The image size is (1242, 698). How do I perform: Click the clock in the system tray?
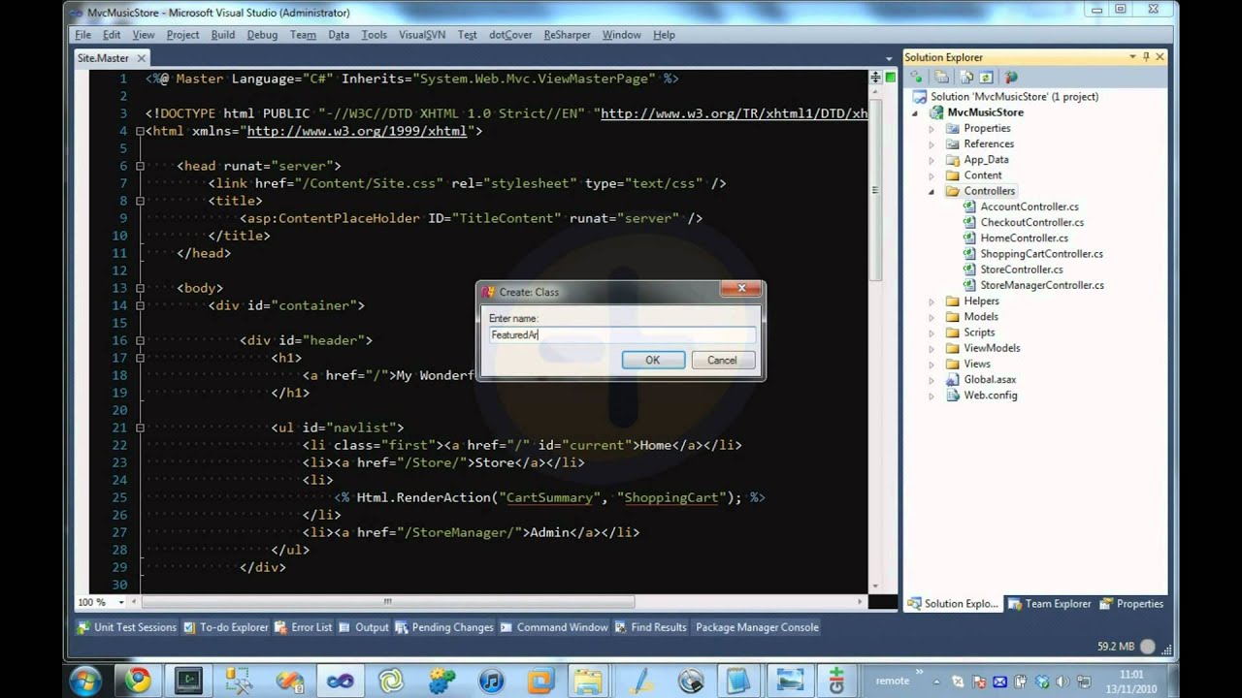point(1130,681)
